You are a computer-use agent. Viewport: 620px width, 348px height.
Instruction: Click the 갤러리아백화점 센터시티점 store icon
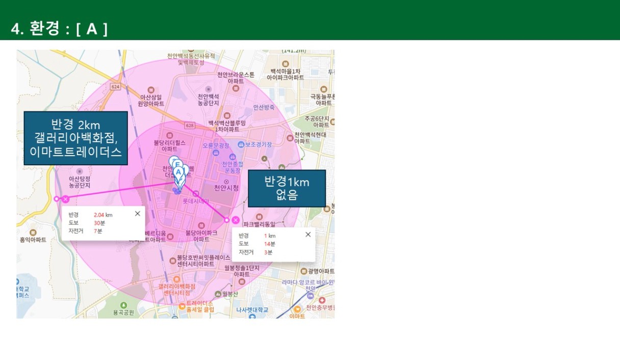click(176, 279)
